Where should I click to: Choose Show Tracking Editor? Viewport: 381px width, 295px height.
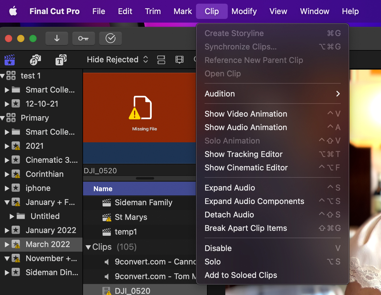pos(243,154)
